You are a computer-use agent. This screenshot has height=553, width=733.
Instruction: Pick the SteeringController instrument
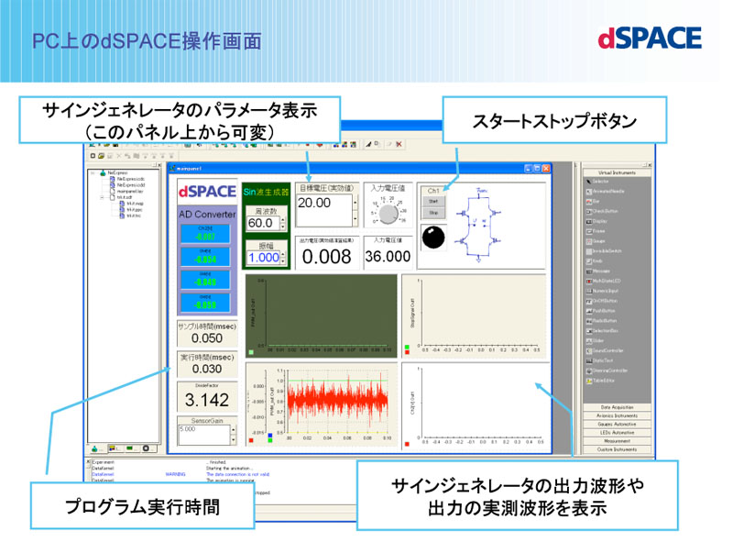[x=607, y=371]
